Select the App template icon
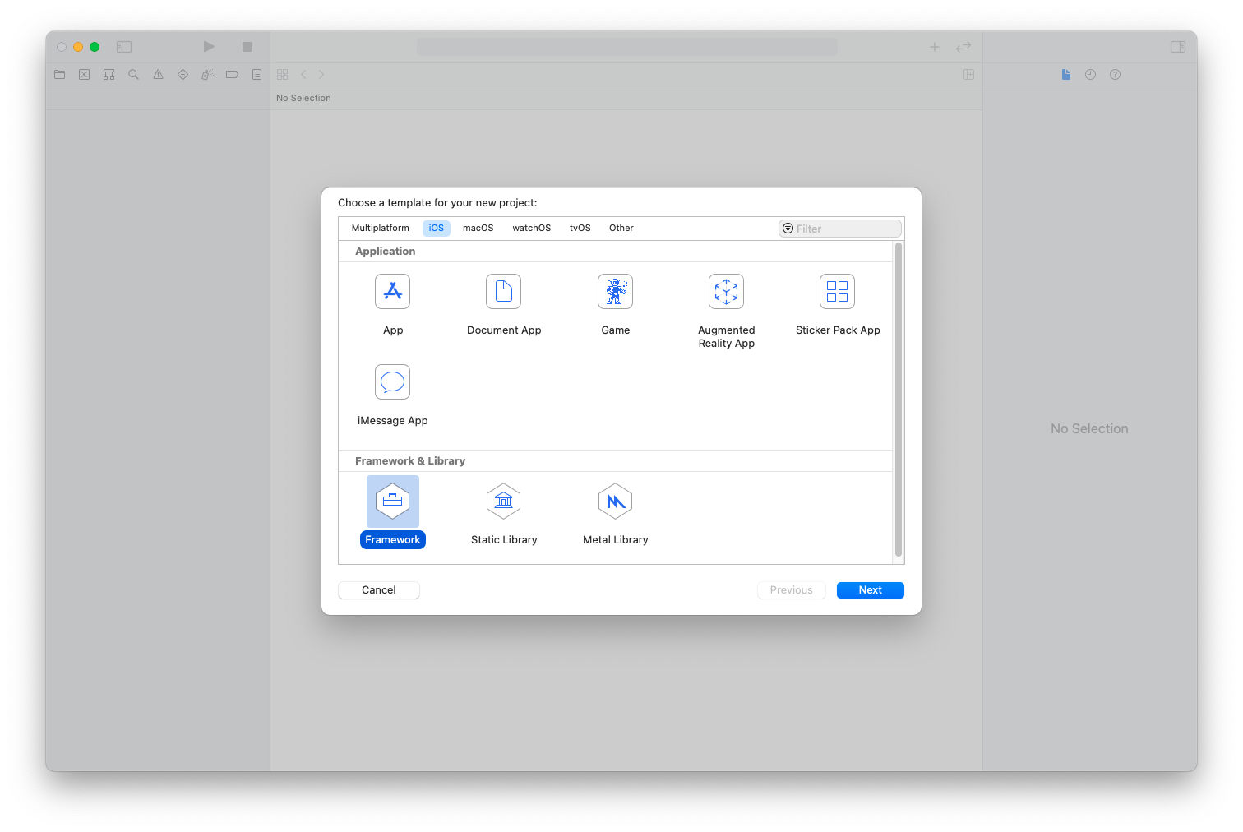1243x832 pixels. [x=392, y=292]
